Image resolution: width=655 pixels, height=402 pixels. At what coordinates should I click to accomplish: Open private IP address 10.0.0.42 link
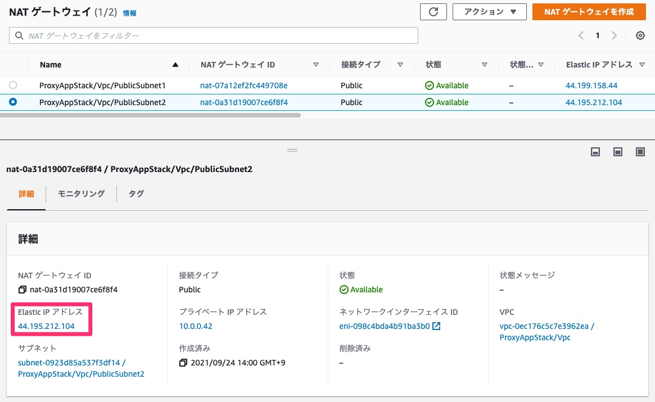[196, 326]
